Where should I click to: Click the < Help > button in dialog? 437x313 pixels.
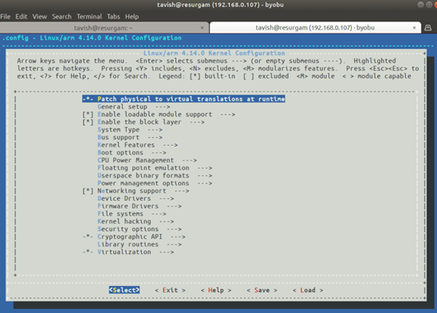click(x=216, y=290)
